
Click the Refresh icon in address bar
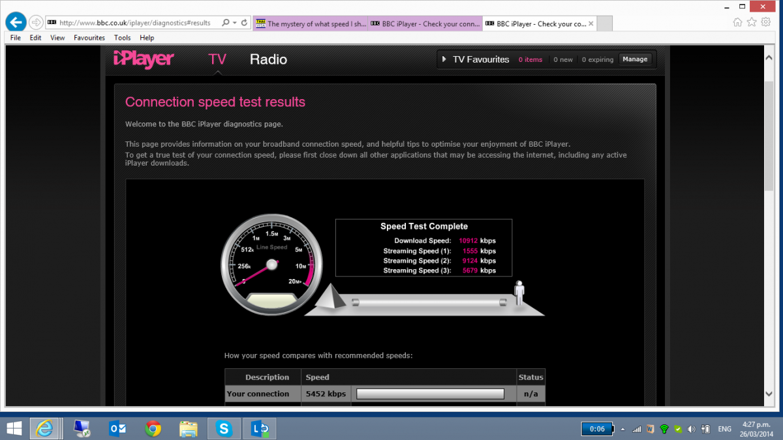[x=245, y=22]
